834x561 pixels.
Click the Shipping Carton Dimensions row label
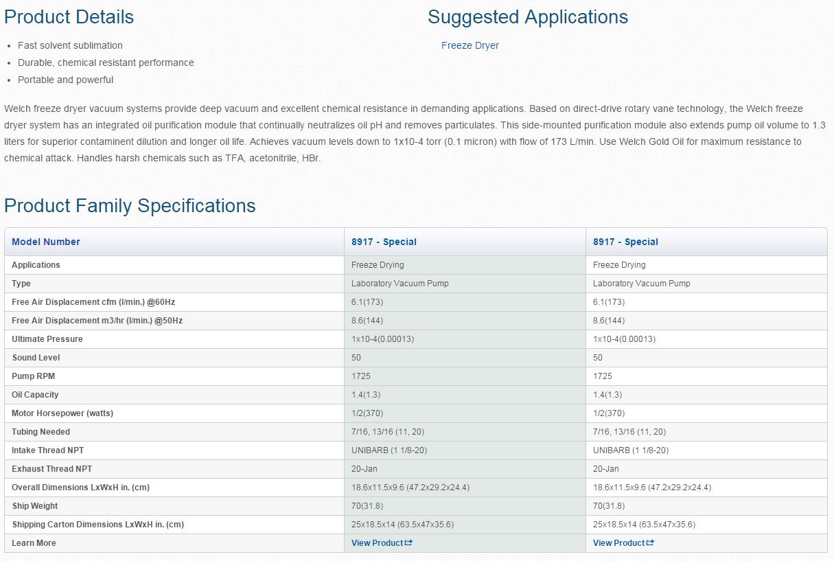click(x=97, y=525)
